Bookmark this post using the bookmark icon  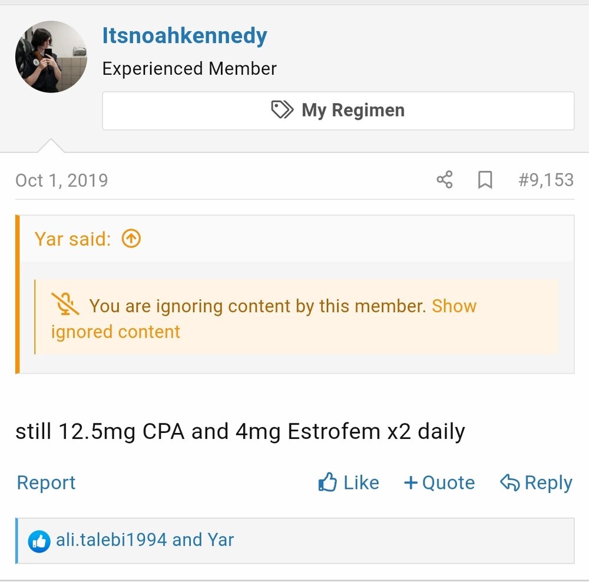click(485, 180)
